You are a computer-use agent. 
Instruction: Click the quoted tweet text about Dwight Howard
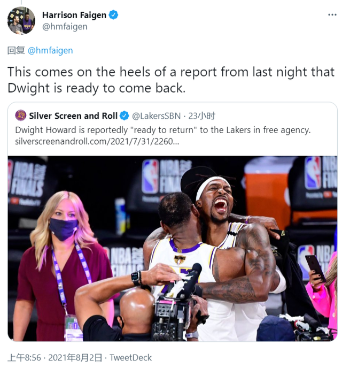click(x=163, y=130)
